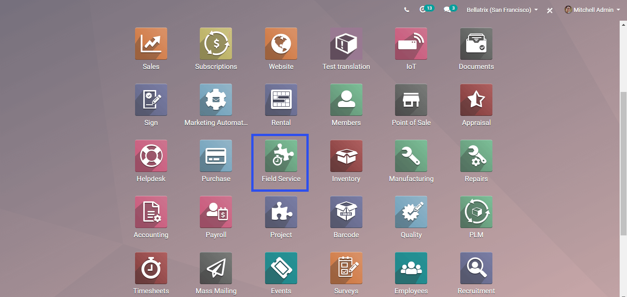Screen dimensions: 627x297
Task: Open the Inventory app
Action: [x=346, y=156]
